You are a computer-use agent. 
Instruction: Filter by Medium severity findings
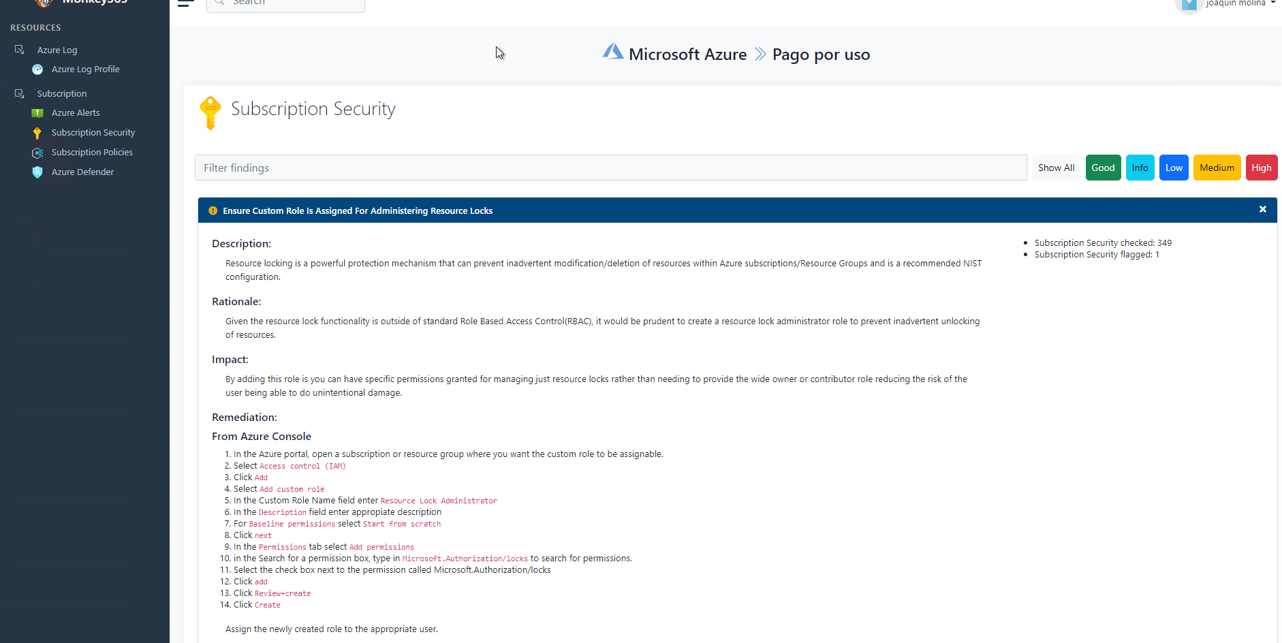pos(1217,168)
